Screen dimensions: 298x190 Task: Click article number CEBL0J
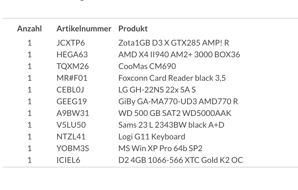tap(70, 89)
